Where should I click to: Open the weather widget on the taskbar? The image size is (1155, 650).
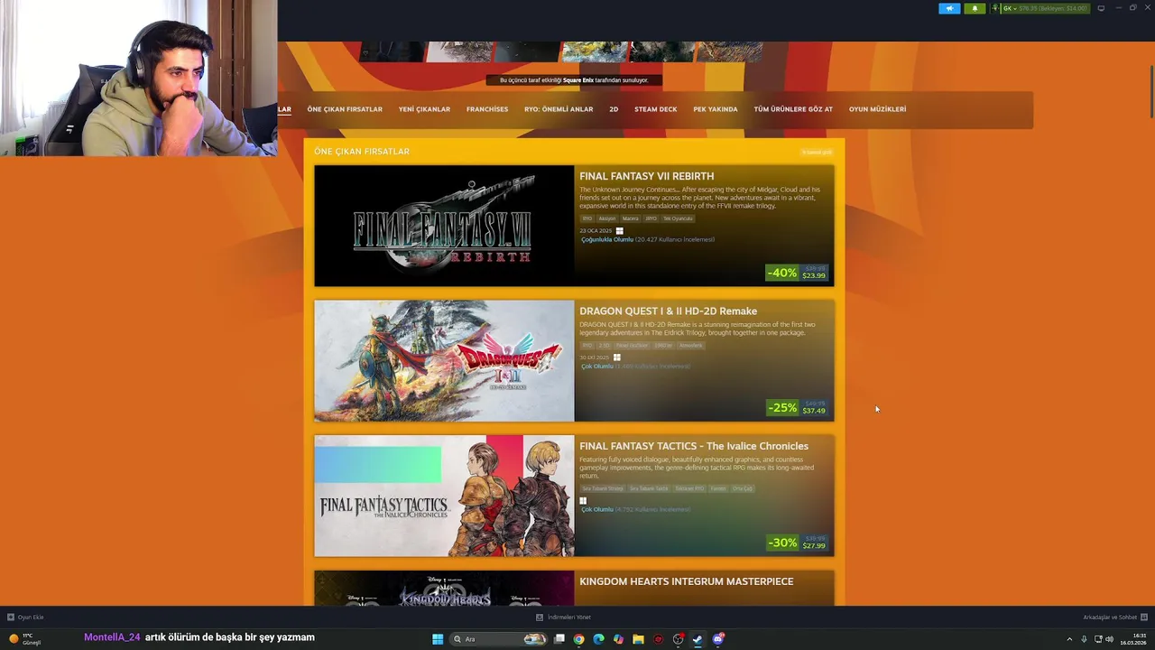coord(25,639)
